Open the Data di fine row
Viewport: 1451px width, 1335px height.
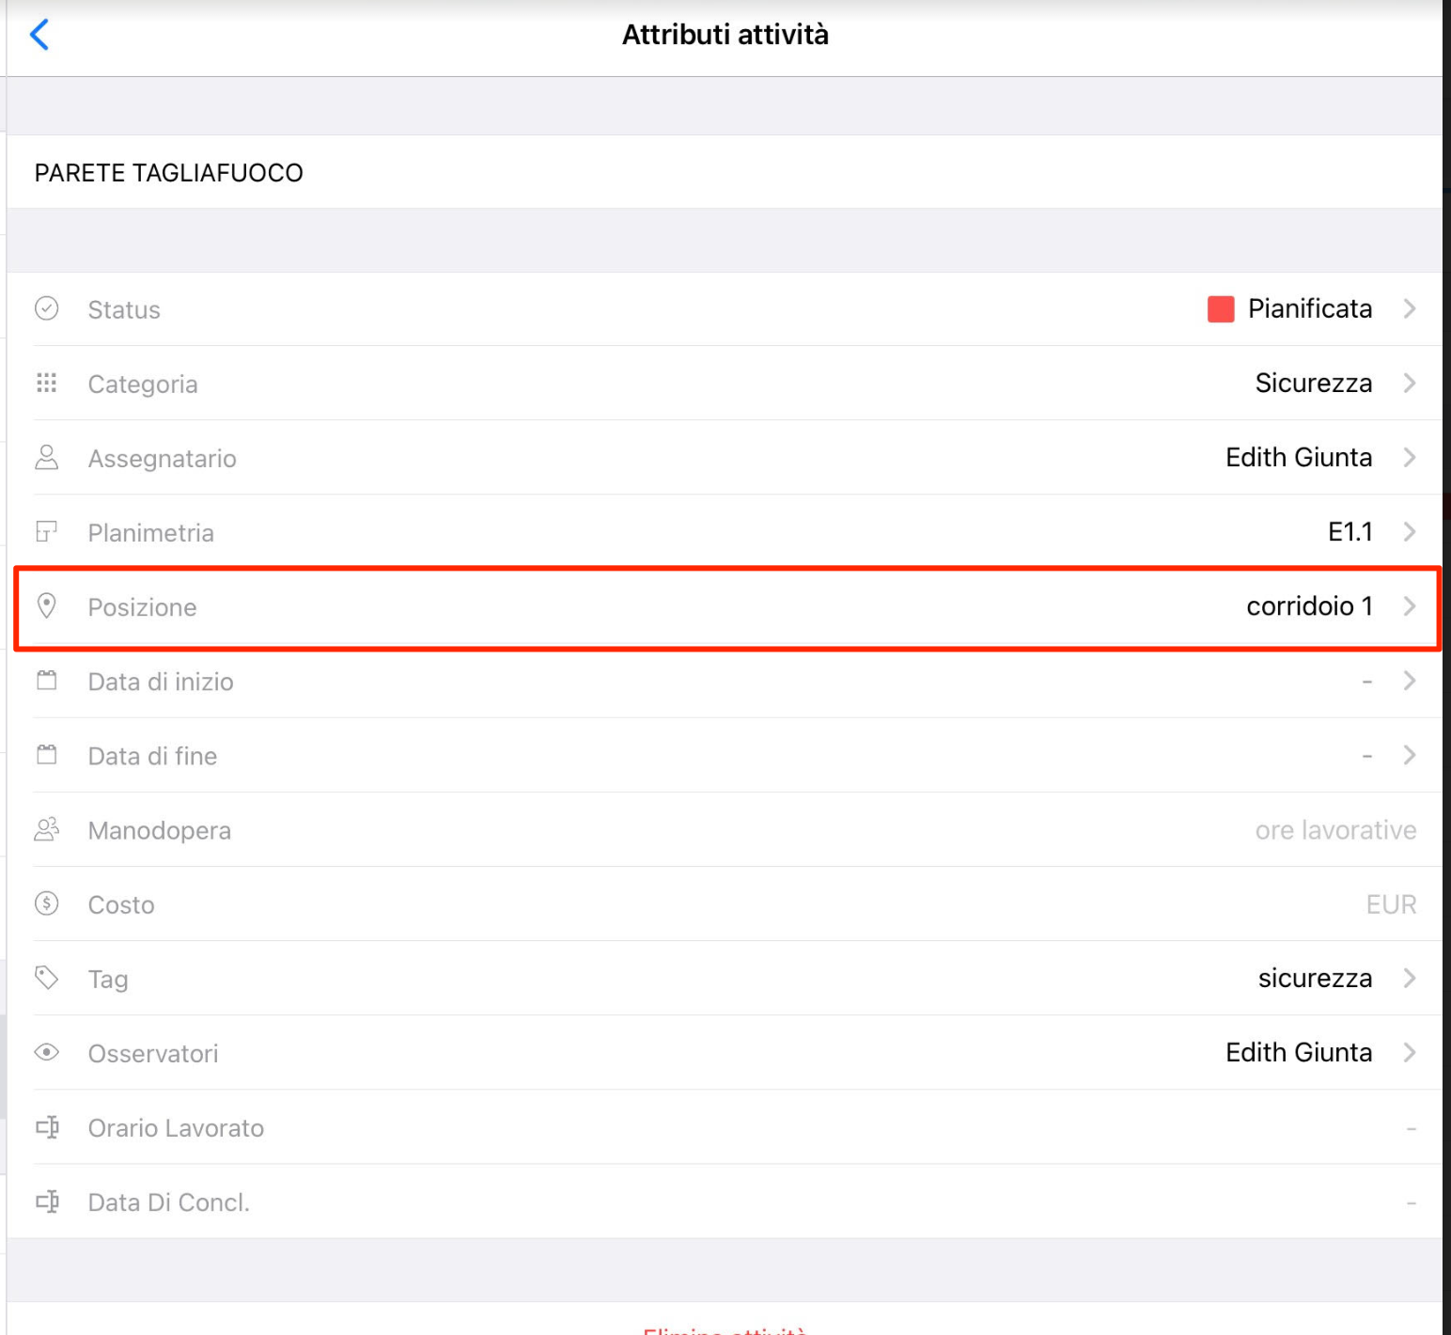click(x=725, y=756)
